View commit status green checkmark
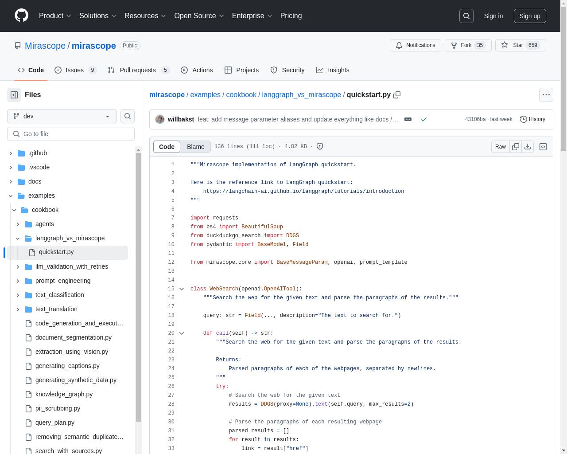 (424, 119)
